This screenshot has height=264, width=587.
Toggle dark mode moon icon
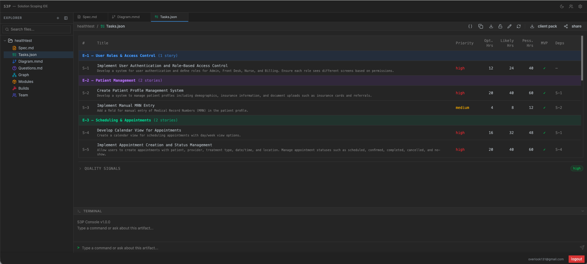562,6
